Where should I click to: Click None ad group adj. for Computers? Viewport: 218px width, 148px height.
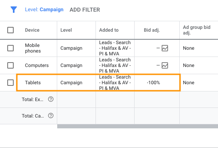click(189, 65)
